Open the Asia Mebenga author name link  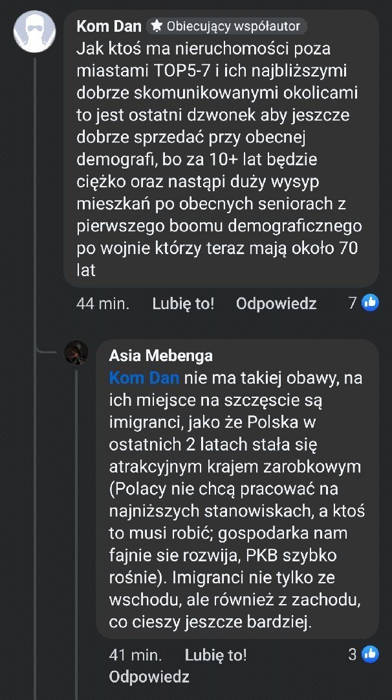point(160,356)
